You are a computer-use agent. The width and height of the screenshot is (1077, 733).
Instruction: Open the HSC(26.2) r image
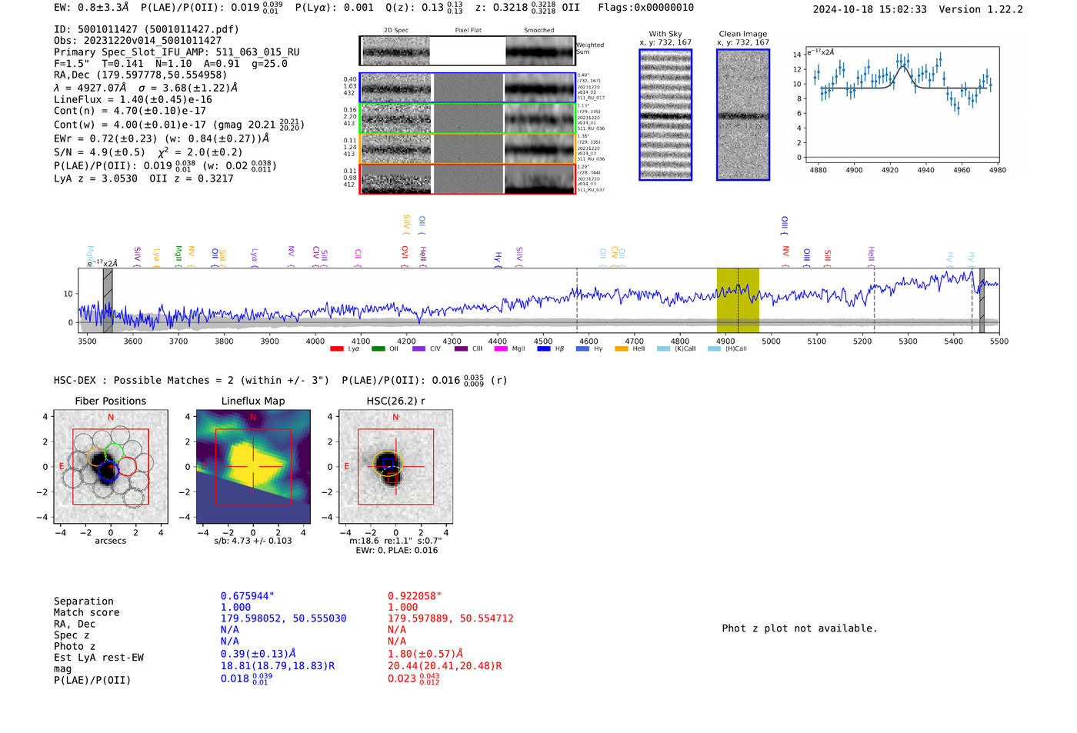pyautogui.click(x=395, y=467)
